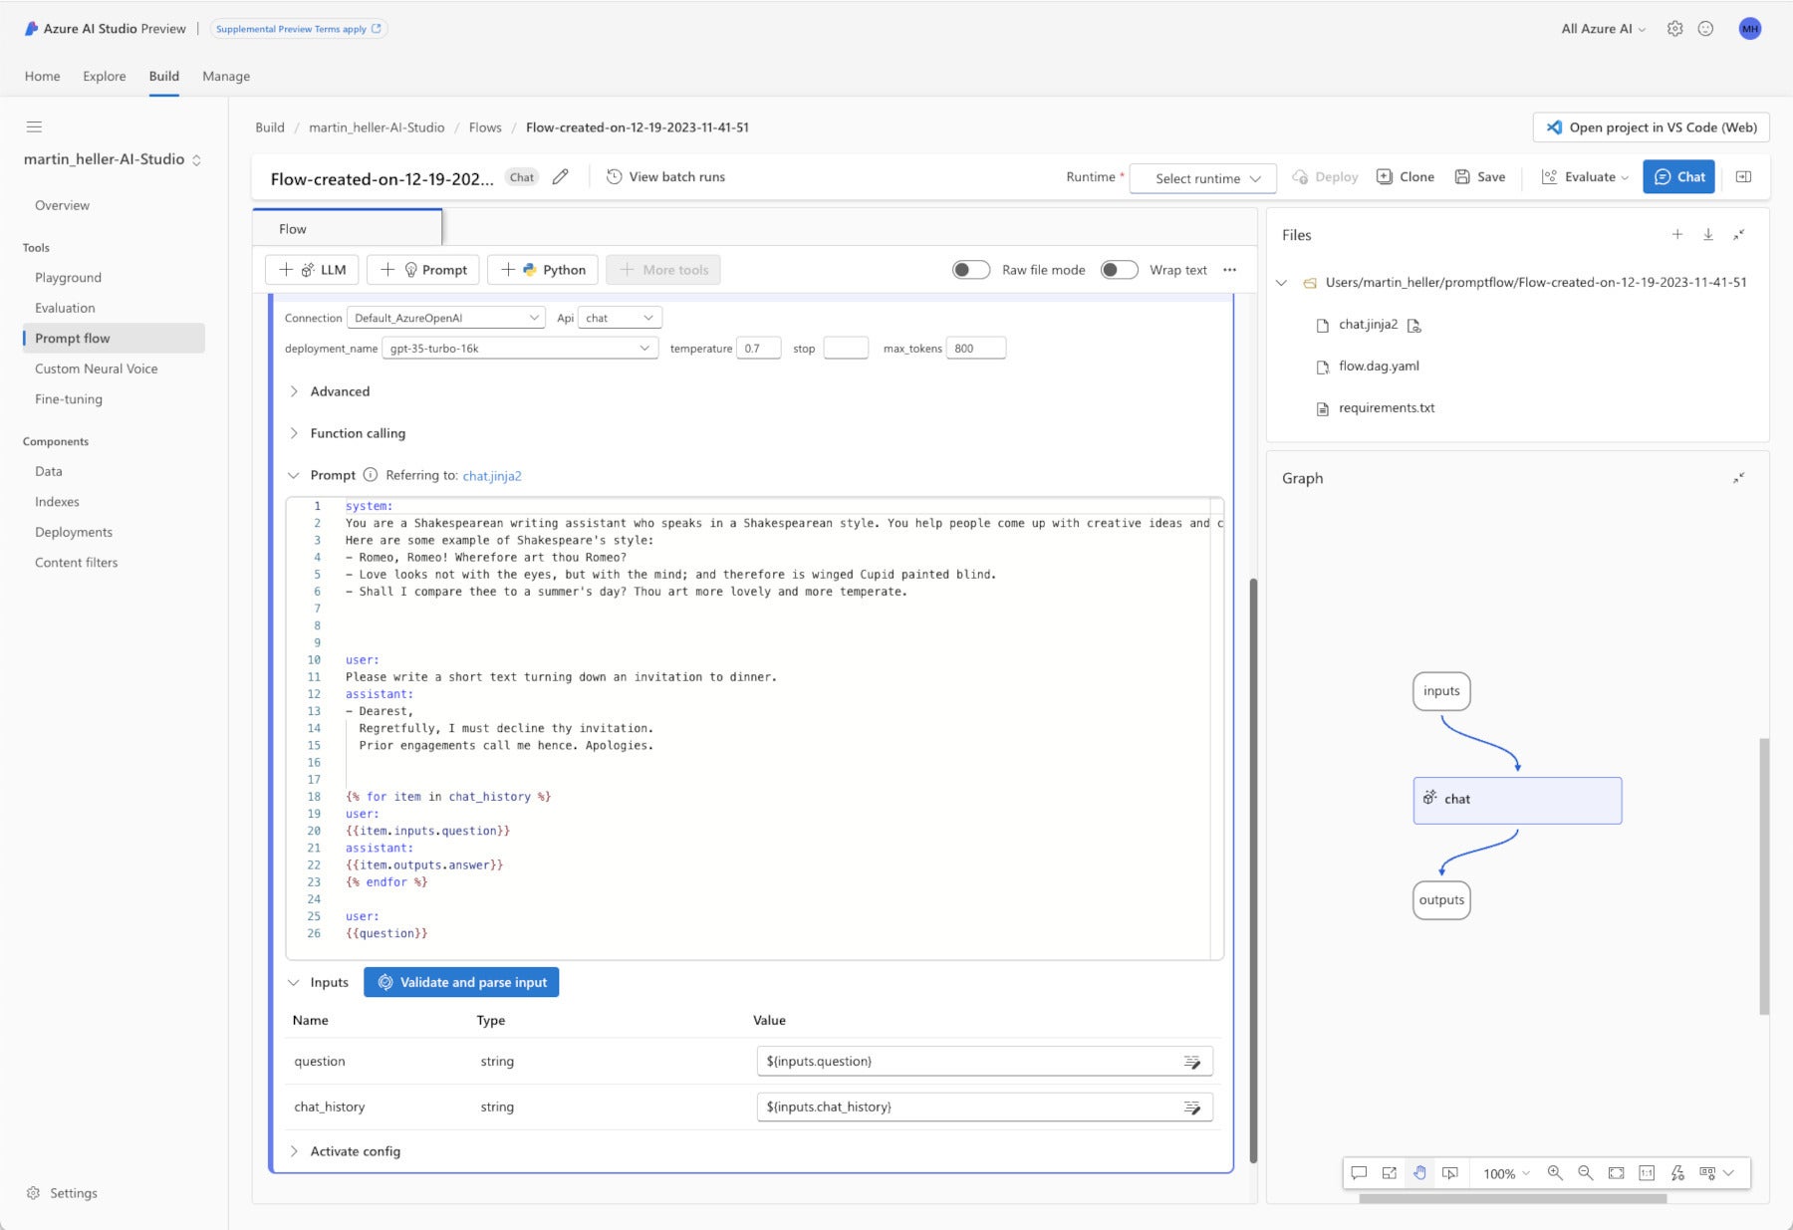Open the MH user avatar menu

tap(1750, 29)
